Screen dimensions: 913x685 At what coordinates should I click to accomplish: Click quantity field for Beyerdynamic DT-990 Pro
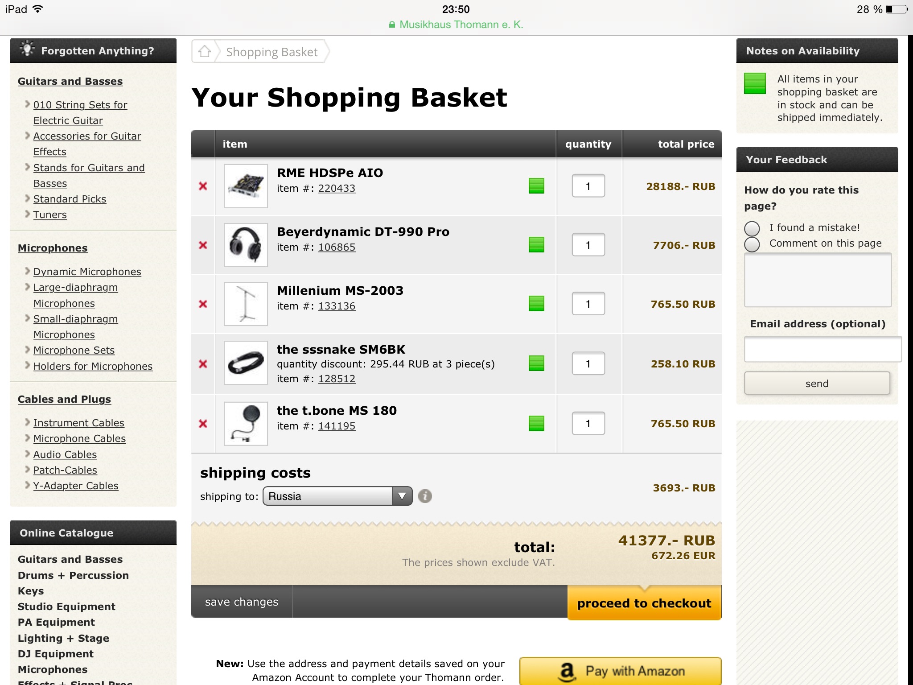click(588, 245)
